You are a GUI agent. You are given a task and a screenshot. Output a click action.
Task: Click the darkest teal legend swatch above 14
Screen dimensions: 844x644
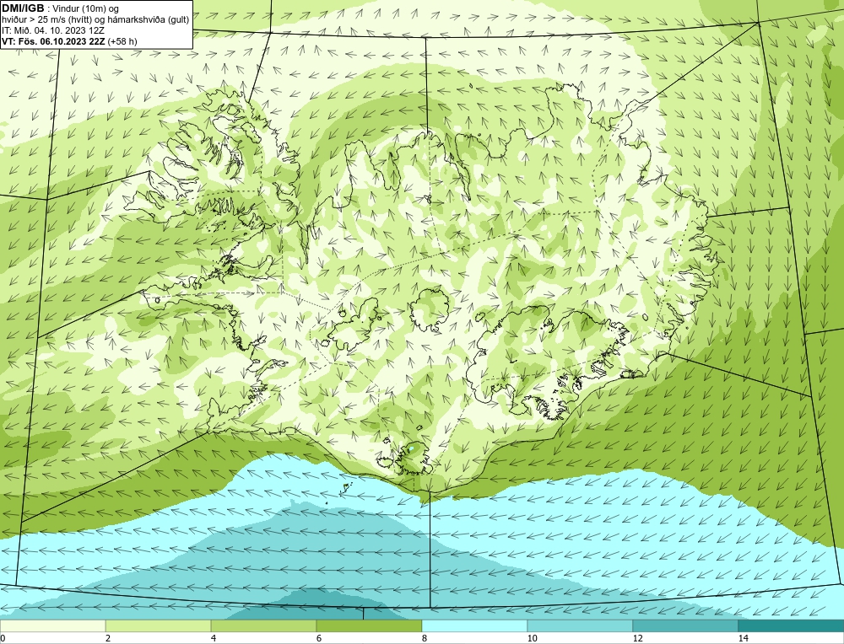click(792, 625)
